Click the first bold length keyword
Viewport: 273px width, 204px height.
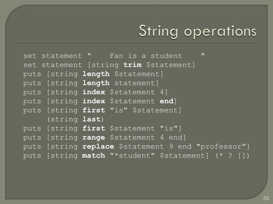click(x=96, y=74)
